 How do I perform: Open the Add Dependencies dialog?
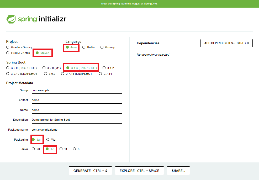pos(226,43)
